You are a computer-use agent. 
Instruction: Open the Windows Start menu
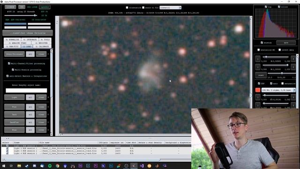tap(4, 166)
